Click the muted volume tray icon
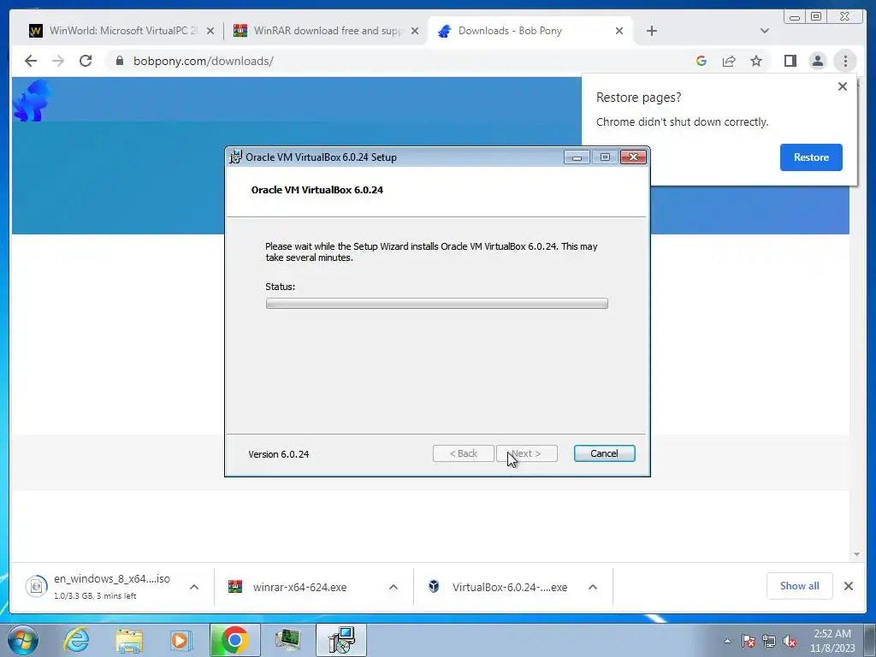This screenshot has height=657, width=876. (x=790, y=641)
